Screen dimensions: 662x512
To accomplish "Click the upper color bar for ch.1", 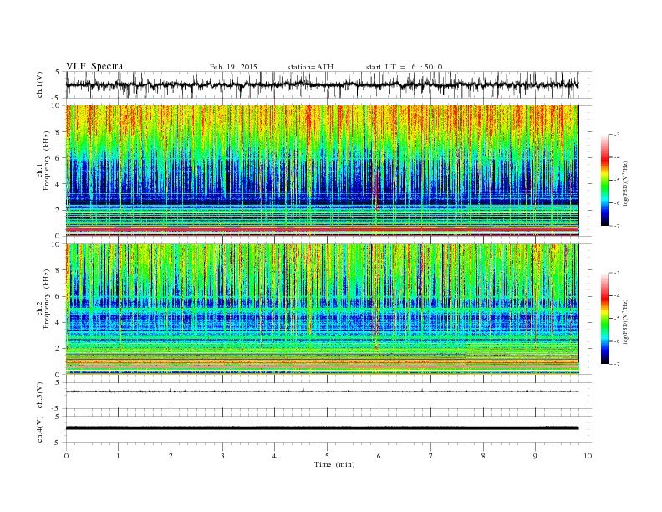I will 604,180.
